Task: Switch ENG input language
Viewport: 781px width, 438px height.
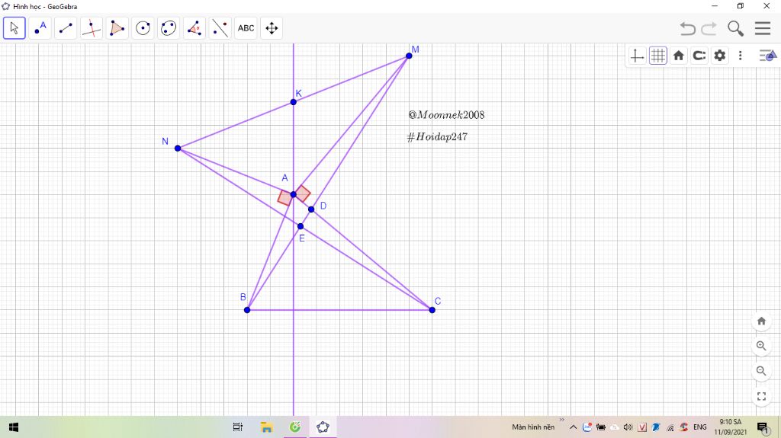Action: (700, 427)
